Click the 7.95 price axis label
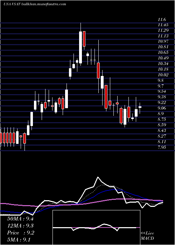This screenshot has height=245, width=175. pyautogui.click(x=162, y=147)
